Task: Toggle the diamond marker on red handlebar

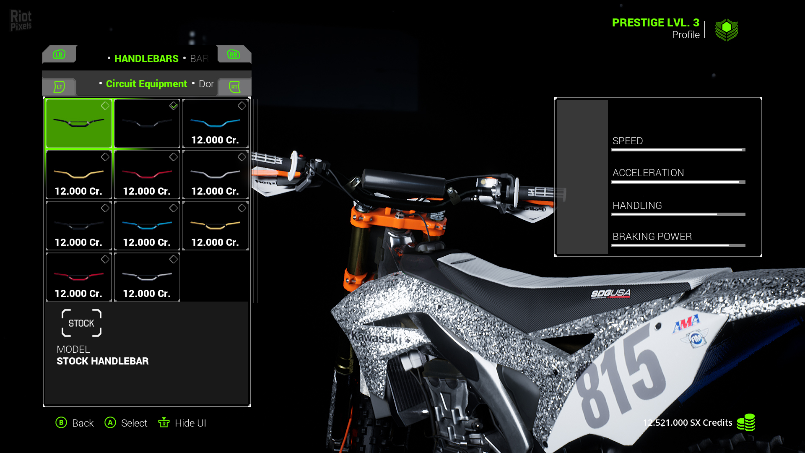Action: click(x=173, y=157)
